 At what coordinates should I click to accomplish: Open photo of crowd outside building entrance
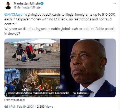coord(32,83)
